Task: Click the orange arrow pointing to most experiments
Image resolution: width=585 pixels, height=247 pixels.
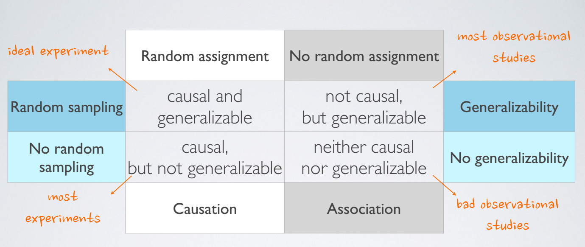Action: [121, 185]
